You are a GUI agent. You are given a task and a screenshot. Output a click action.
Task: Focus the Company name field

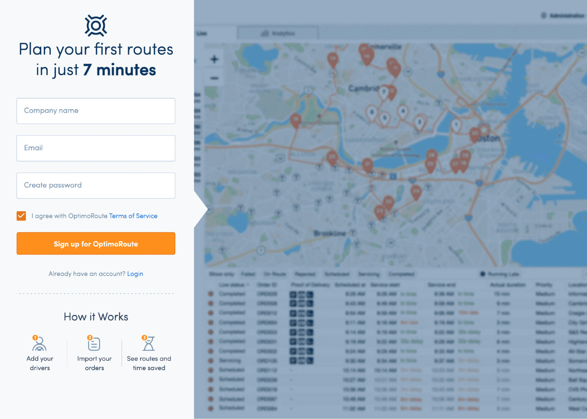96,111
